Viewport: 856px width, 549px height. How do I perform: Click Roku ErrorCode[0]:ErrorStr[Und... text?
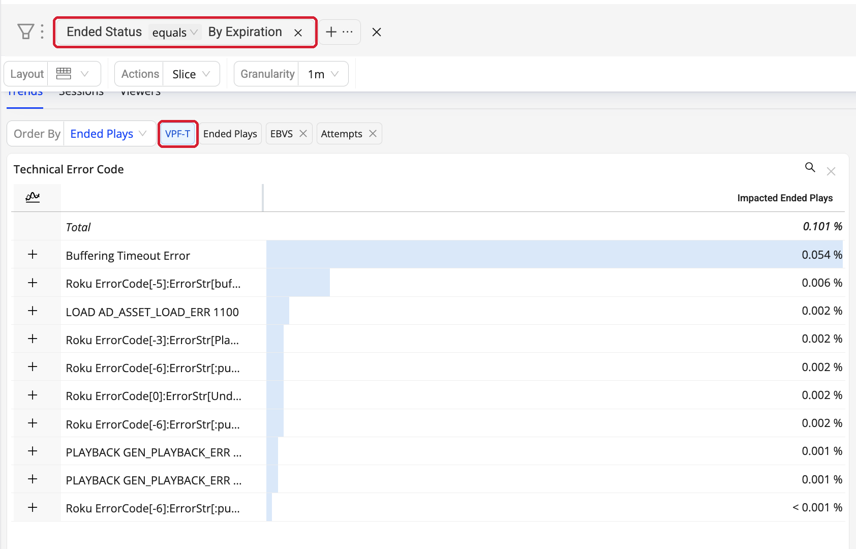tap(154, 396)
